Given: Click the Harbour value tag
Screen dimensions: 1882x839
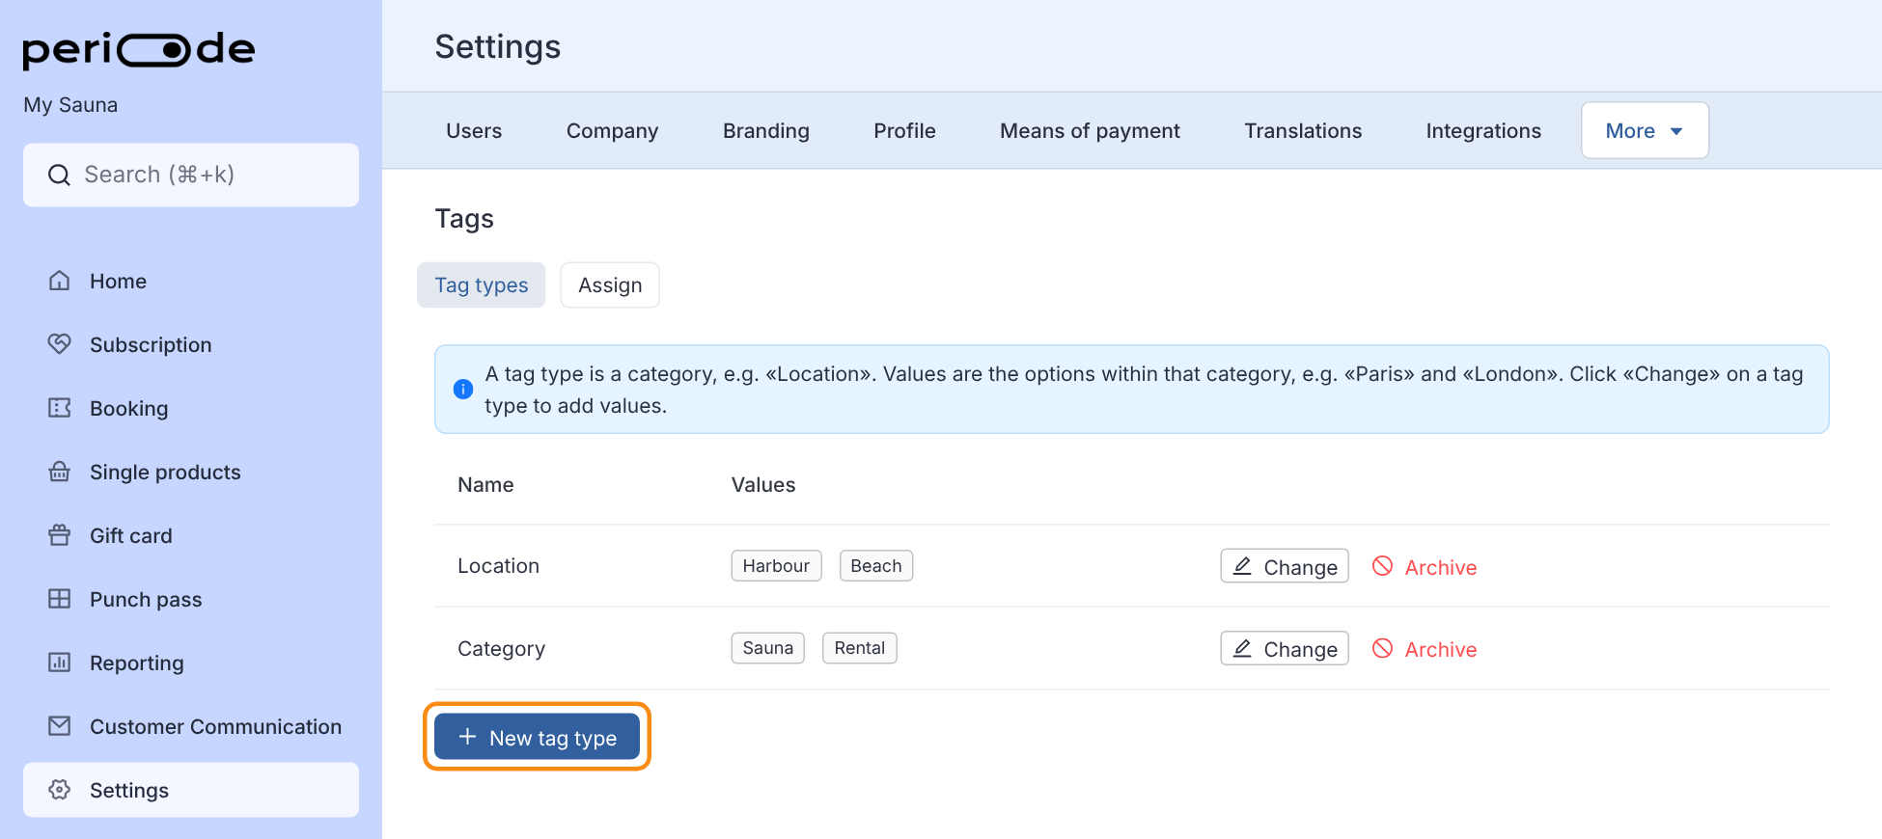Looking at the screenshot, I should 776,566.
